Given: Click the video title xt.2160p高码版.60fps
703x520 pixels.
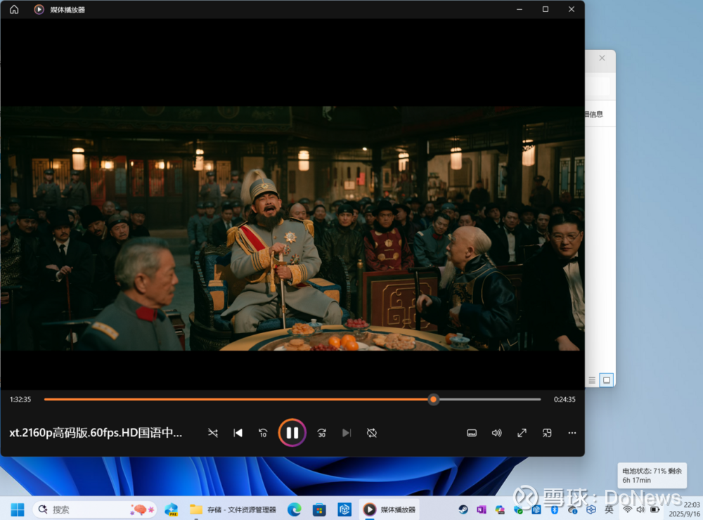Looking at the screenshot, I should (96, 433).
